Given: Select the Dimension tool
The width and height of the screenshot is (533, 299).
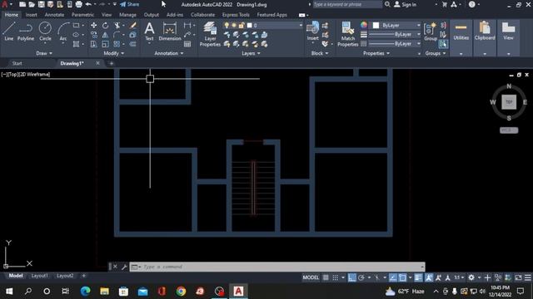Looking at the screenshot, I should tap(170, 32).
